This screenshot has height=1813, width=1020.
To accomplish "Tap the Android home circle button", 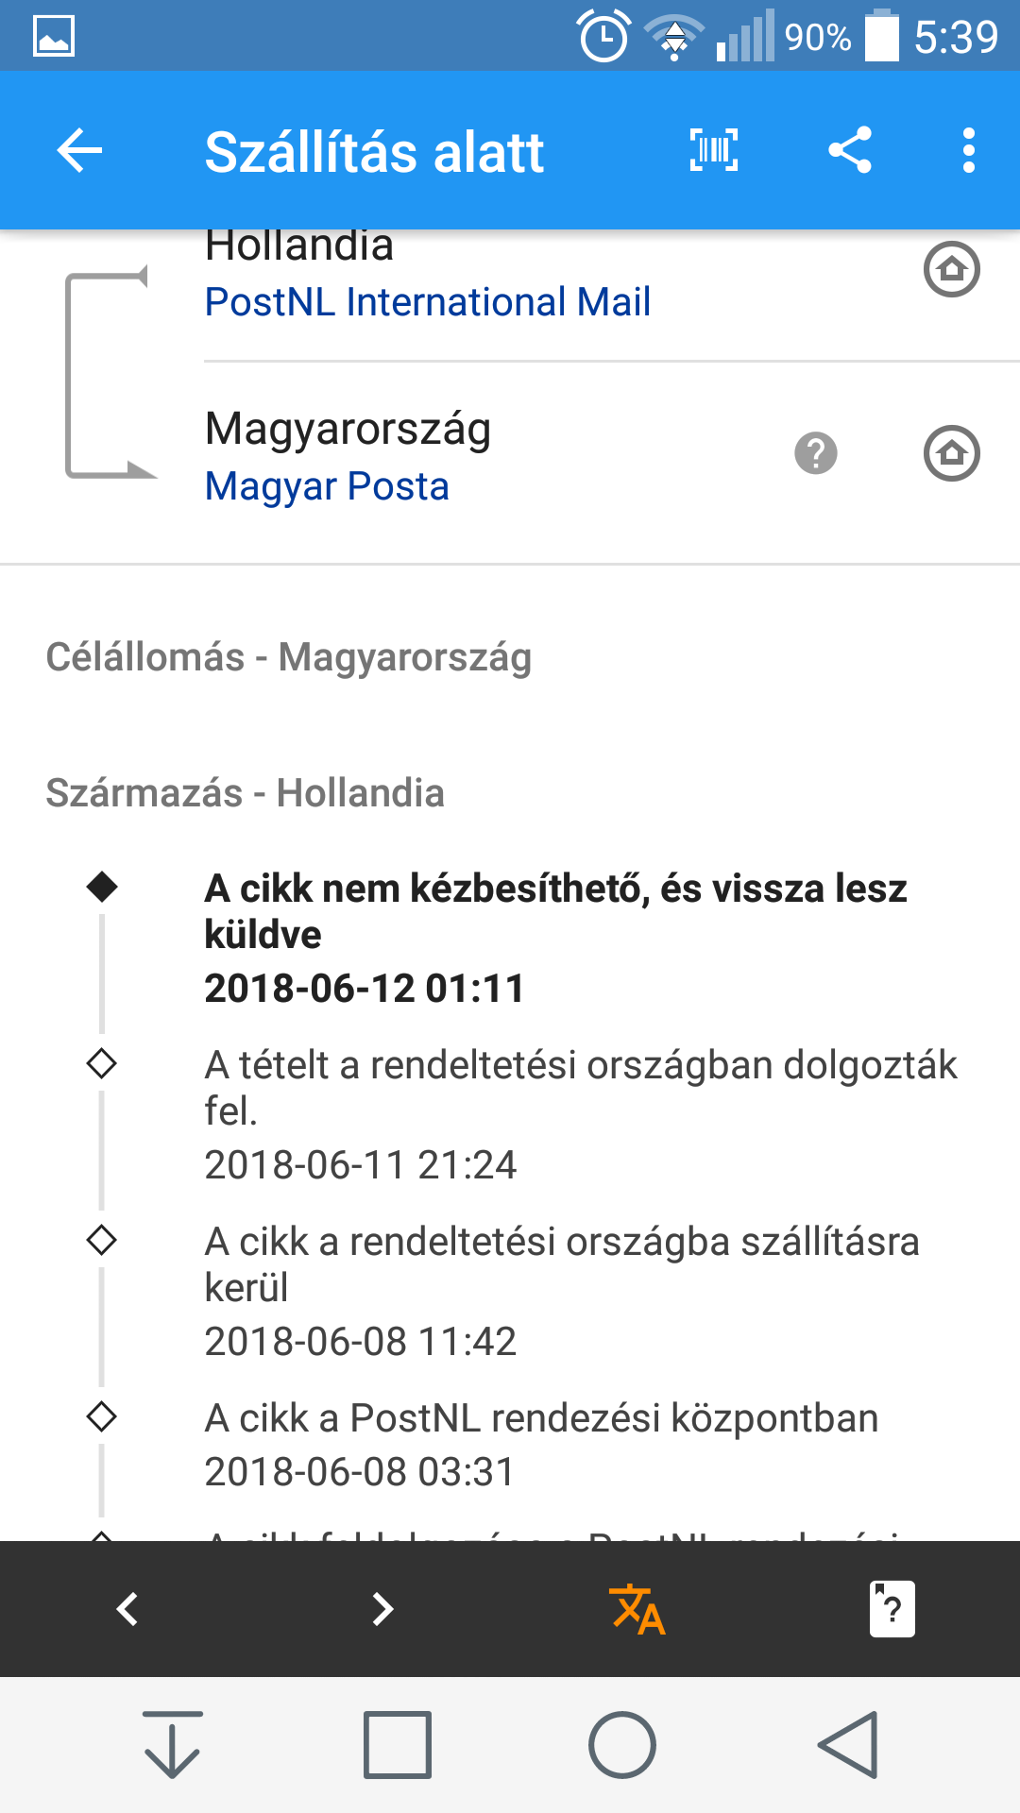I will tap(622, 1745).
